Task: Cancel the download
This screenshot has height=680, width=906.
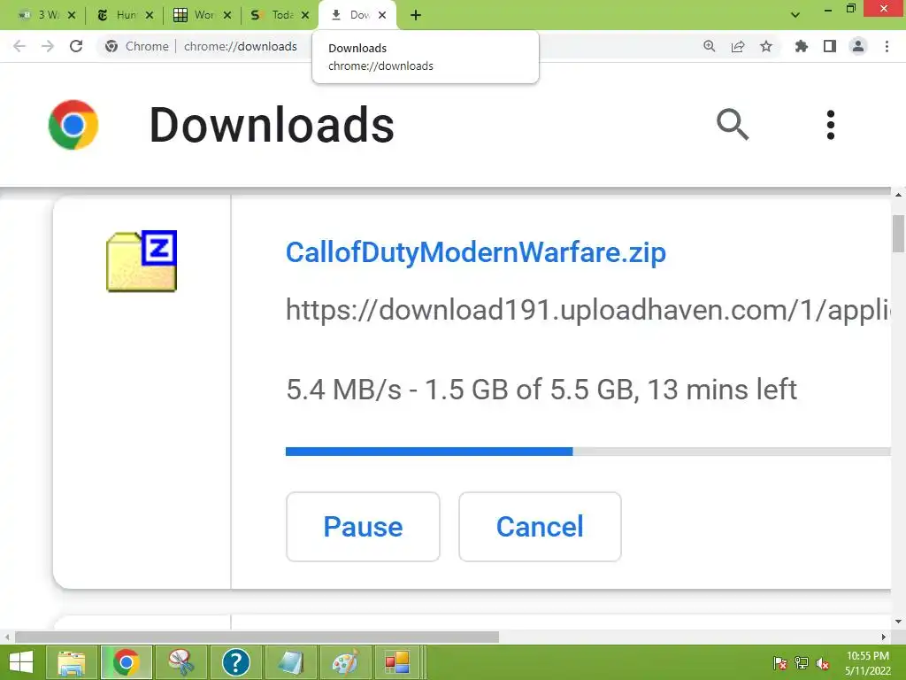Action: (540, 527)
